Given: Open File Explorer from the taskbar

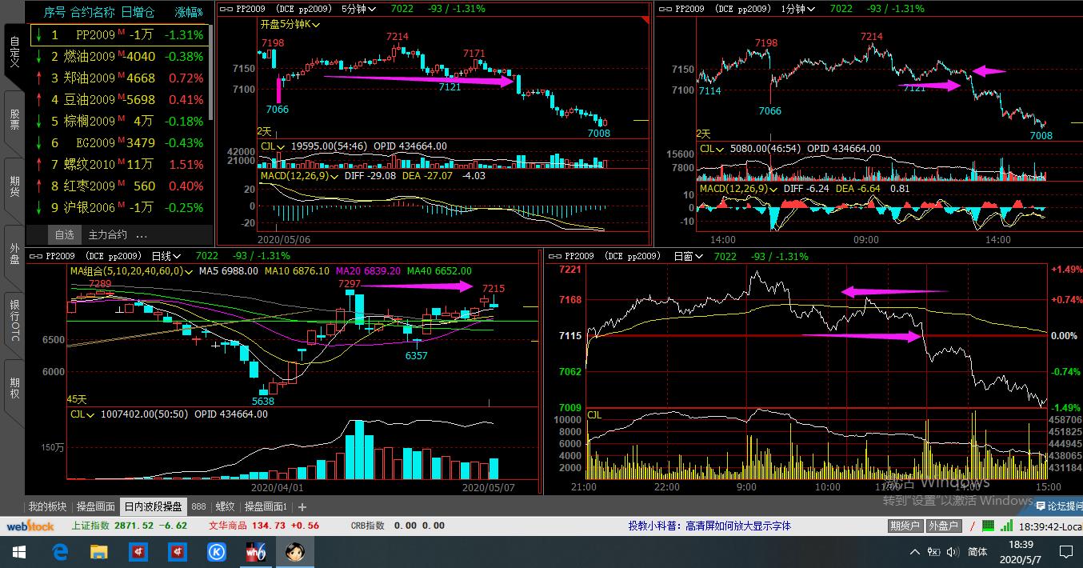Looking at the screenshot, I should coord(98,552).
